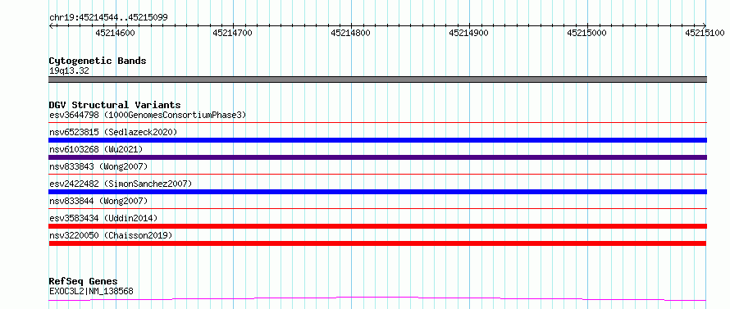The width and height of the screenshot is (730, 309).
Task: Click ruler position label 45215000
Action: pyautogui.click(x=586, y=33)
